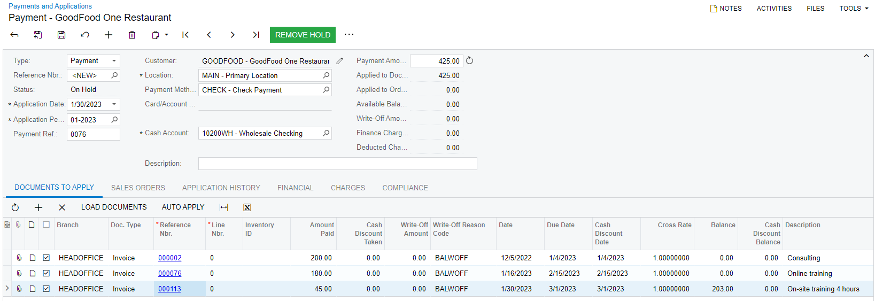The width and height of the screenshot is (875, 301).
Task: Export grid to Excel icon
Action: point(247,207)
